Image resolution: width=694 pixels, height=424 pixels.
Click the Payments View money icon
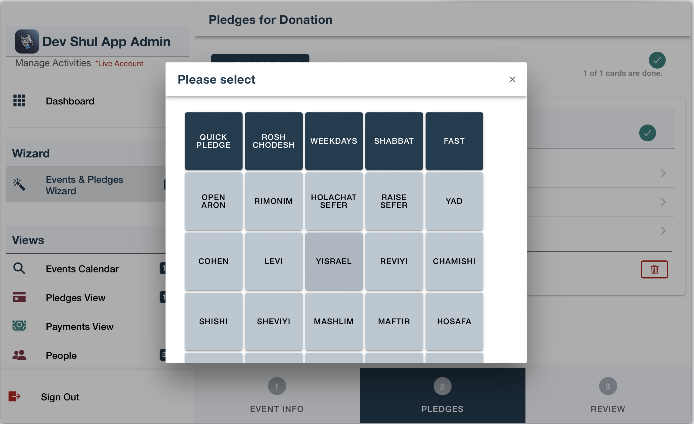coord(19,326)
